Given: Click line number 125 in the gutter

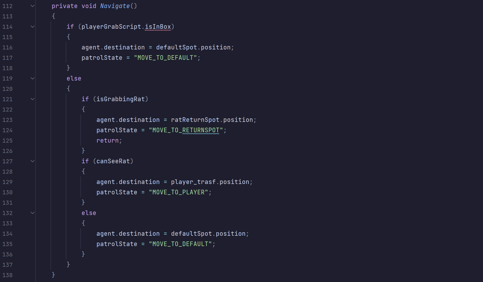Looking at the screenshot, I should click(7, 141).
